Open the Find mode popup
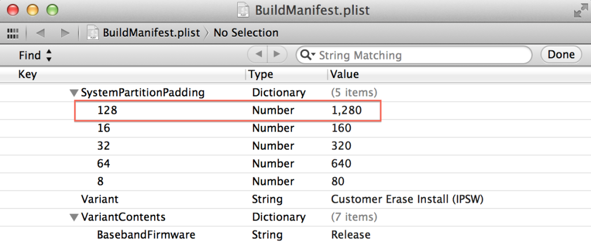 coord(35,55)
